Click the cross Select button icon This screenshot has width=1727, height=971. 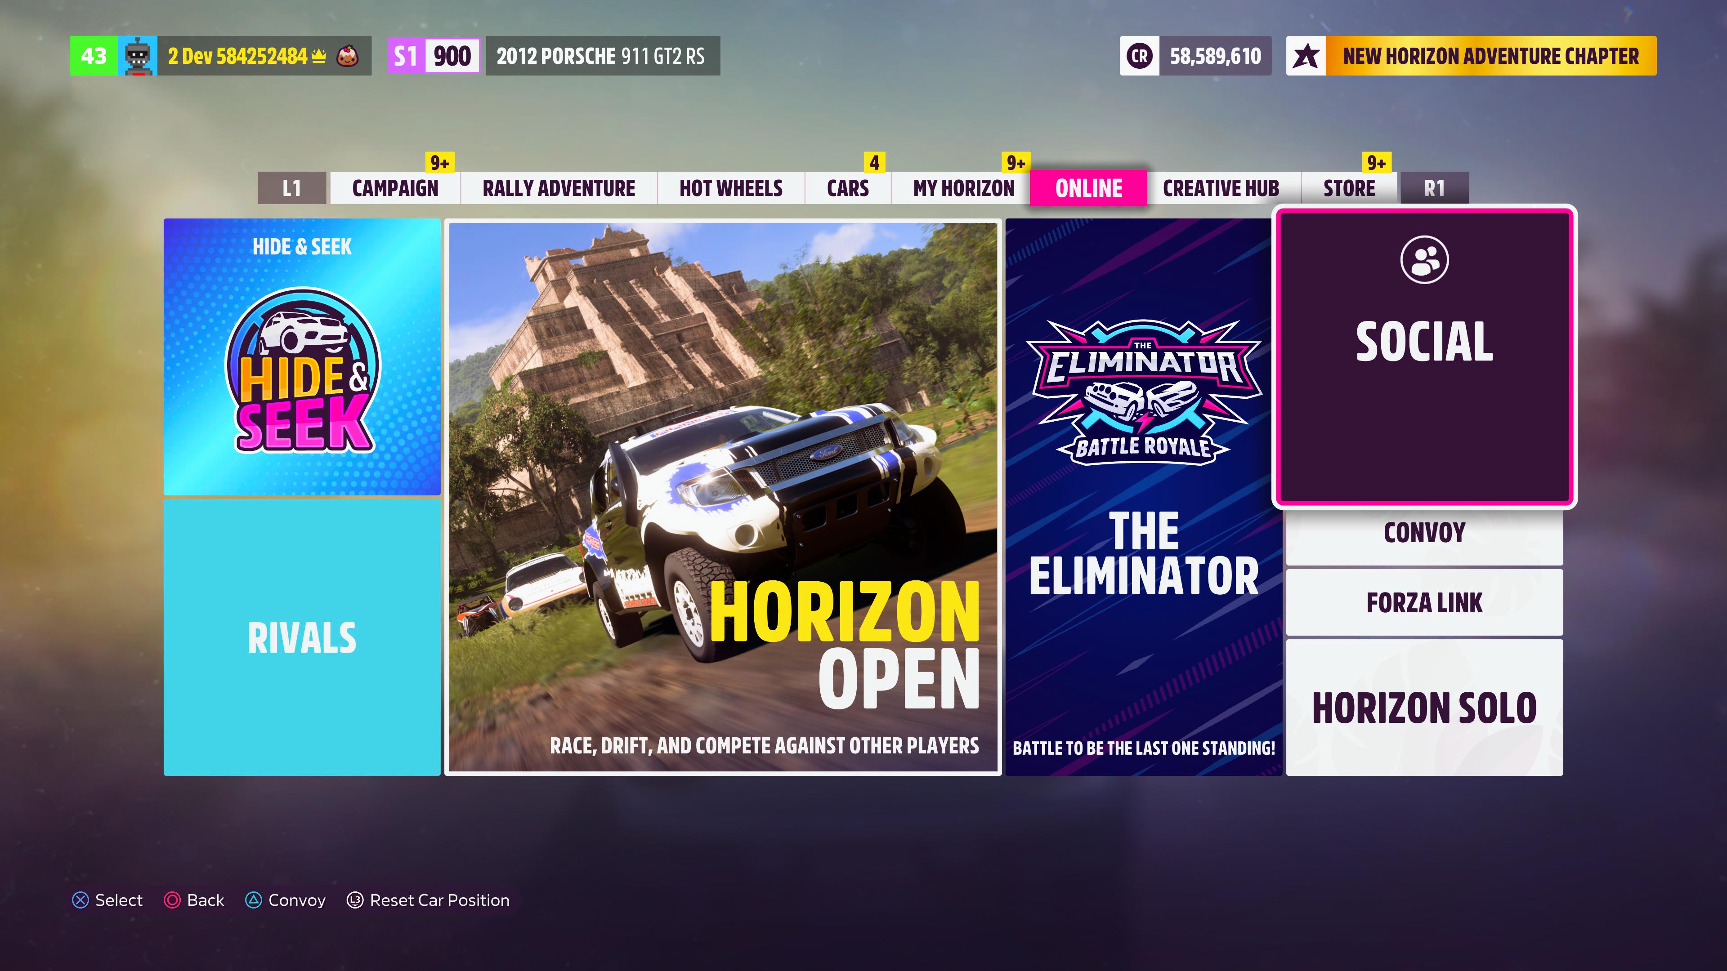click(81, 900)
